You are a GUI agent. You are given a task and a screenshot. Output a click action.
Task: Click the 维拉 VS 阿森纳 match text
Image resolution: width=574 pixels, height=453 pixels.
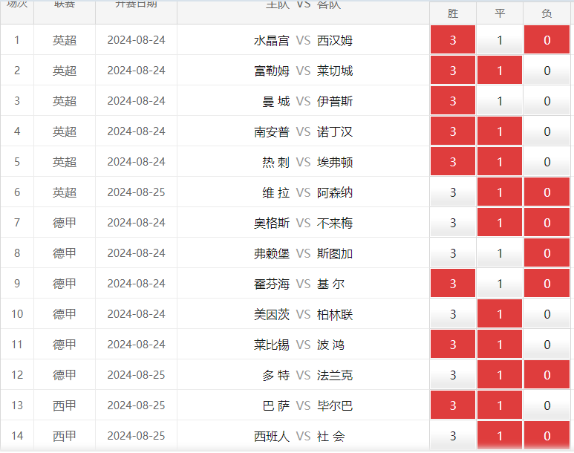pyautogui.click(x=307, y=192)
